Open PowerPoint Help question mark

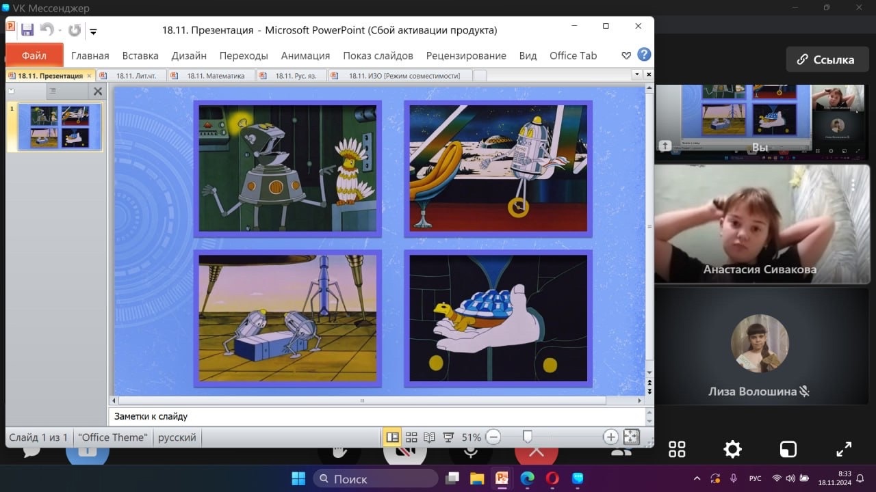click(644, 55)
